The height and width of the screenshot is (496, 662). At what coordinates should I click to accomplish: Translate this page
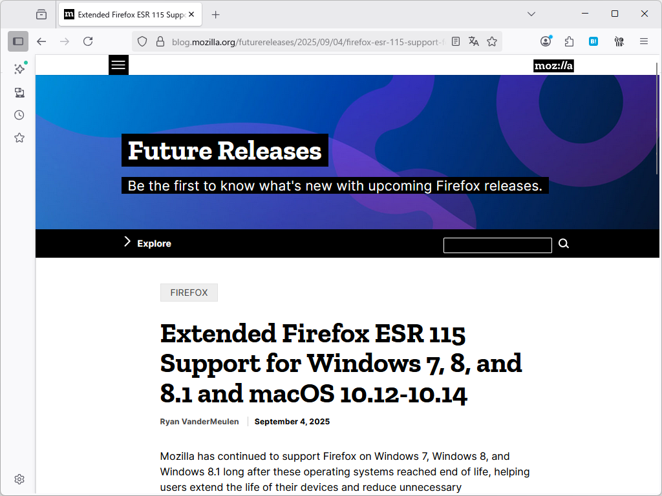tap(474, 41)
